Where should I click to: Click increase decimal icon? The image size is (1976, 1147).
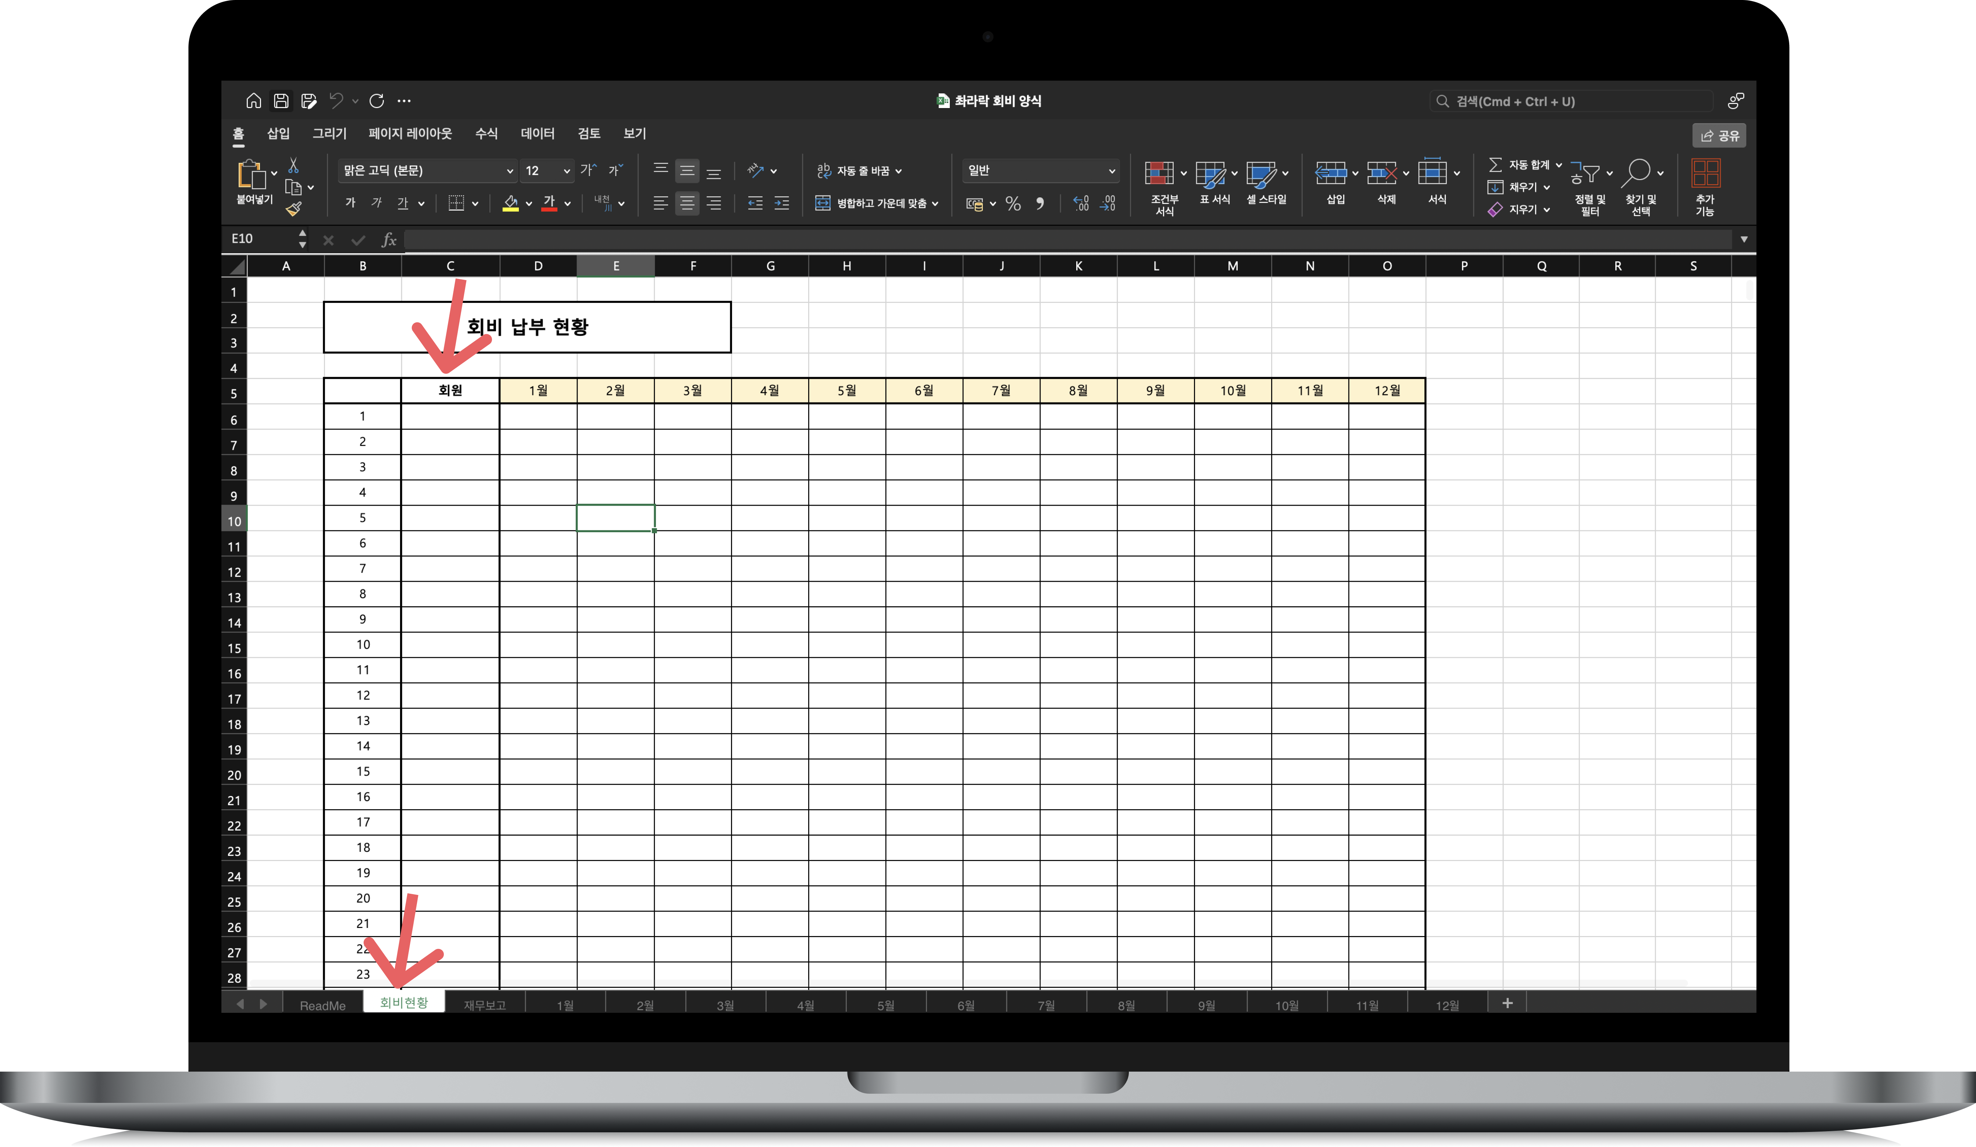[x=1081, y=204]
